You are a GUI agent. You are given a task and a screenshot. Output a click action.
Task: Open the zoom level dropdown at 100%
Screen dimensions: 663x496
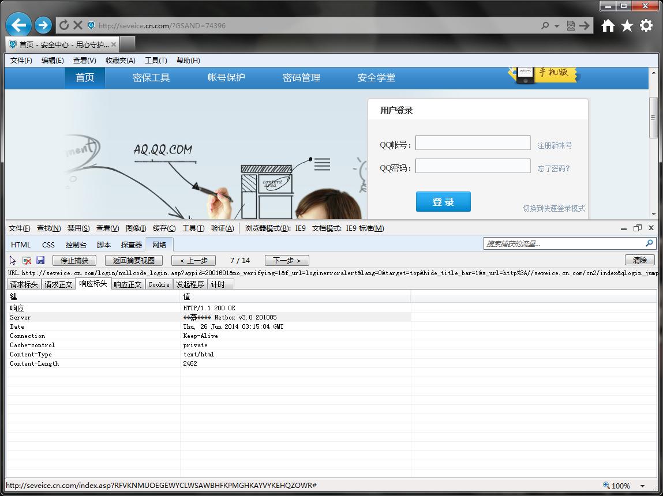(x=642, y=486)
